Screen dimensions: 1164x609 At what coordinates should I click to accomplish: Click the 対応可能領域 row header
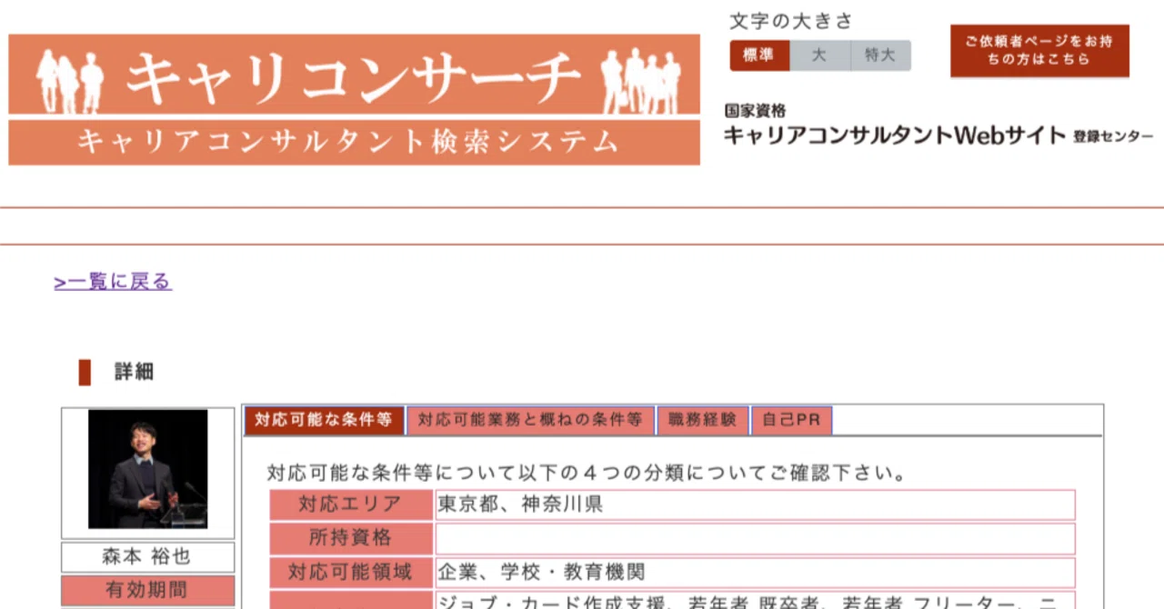click(x=351, y=573)
